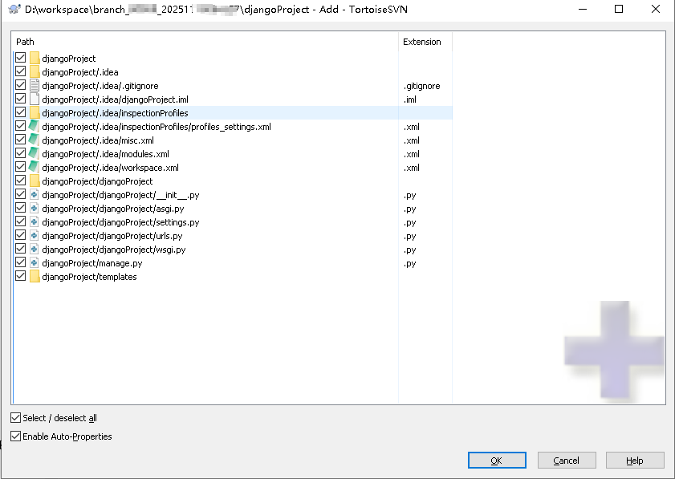675x479 pixels.
Task: Select the djangoProject/.idea/workspace.xml path text
Action: (110, 168)
